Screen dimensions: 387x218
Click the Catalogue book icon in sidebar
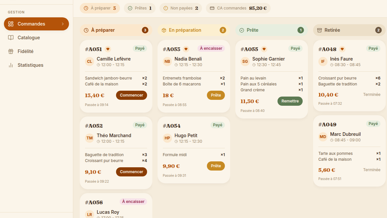[10, 38]
